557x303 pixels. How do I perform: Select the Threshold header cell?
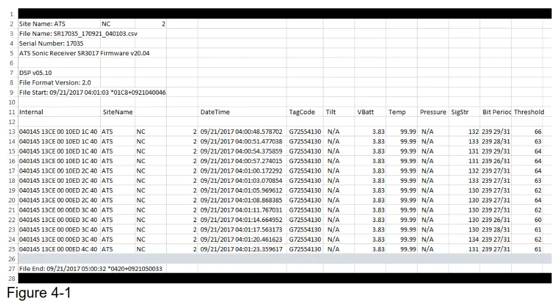click(x=527, y=112)
